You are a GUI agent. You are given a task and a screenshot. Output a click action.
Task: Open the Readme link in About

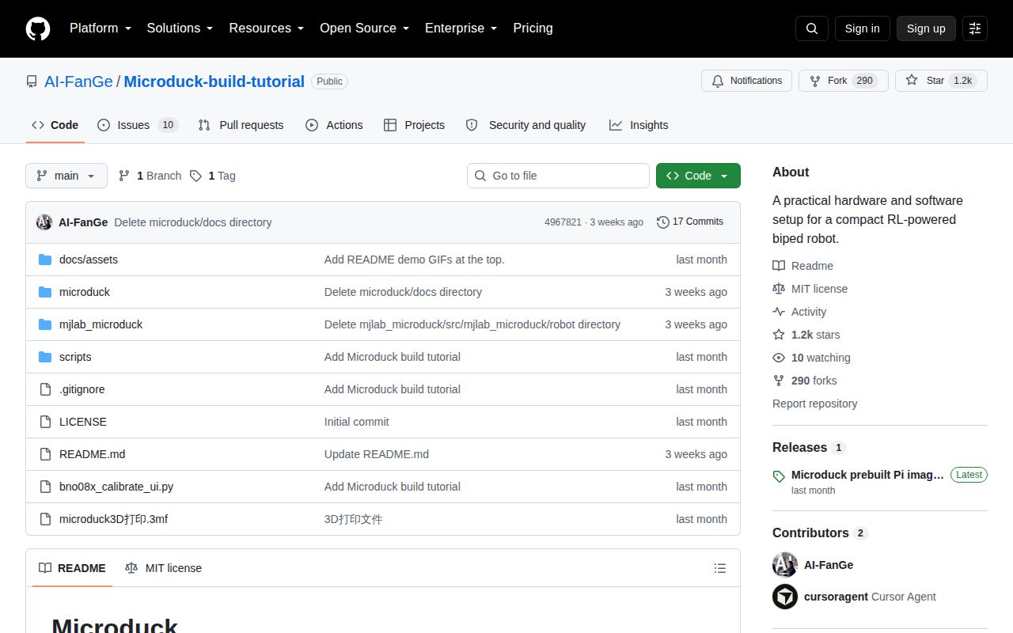tap(802, 266)
